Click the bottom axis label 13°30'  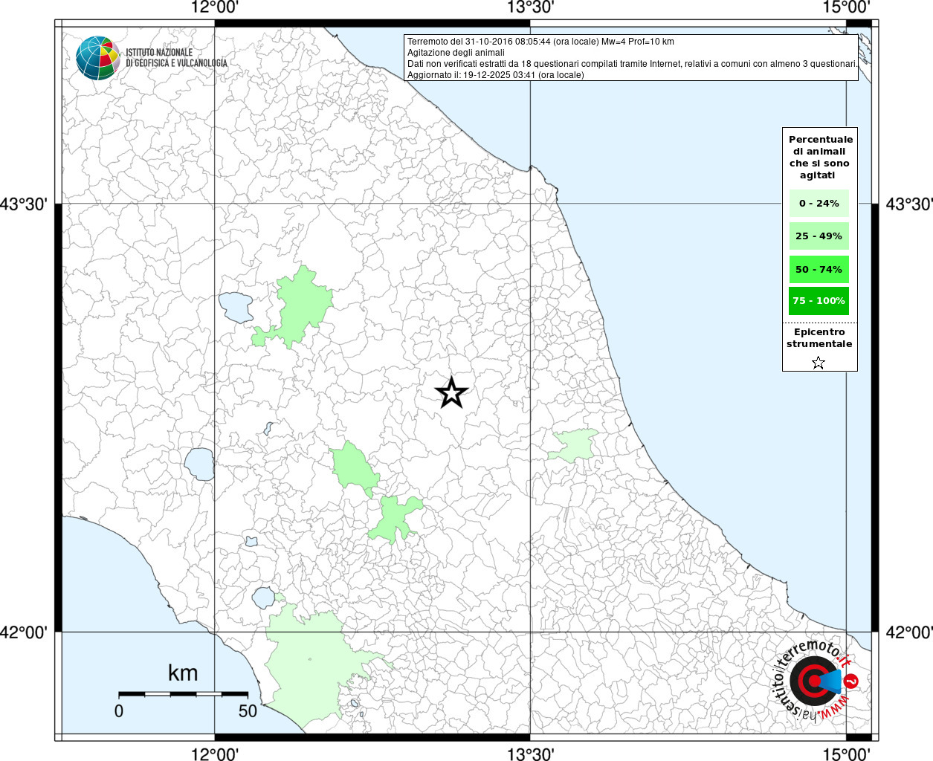(531, 754)
